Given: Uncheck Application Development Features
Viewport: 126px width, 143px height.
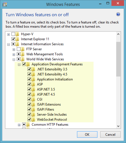Looking at the screenshot, I should [x=24, y=64].
